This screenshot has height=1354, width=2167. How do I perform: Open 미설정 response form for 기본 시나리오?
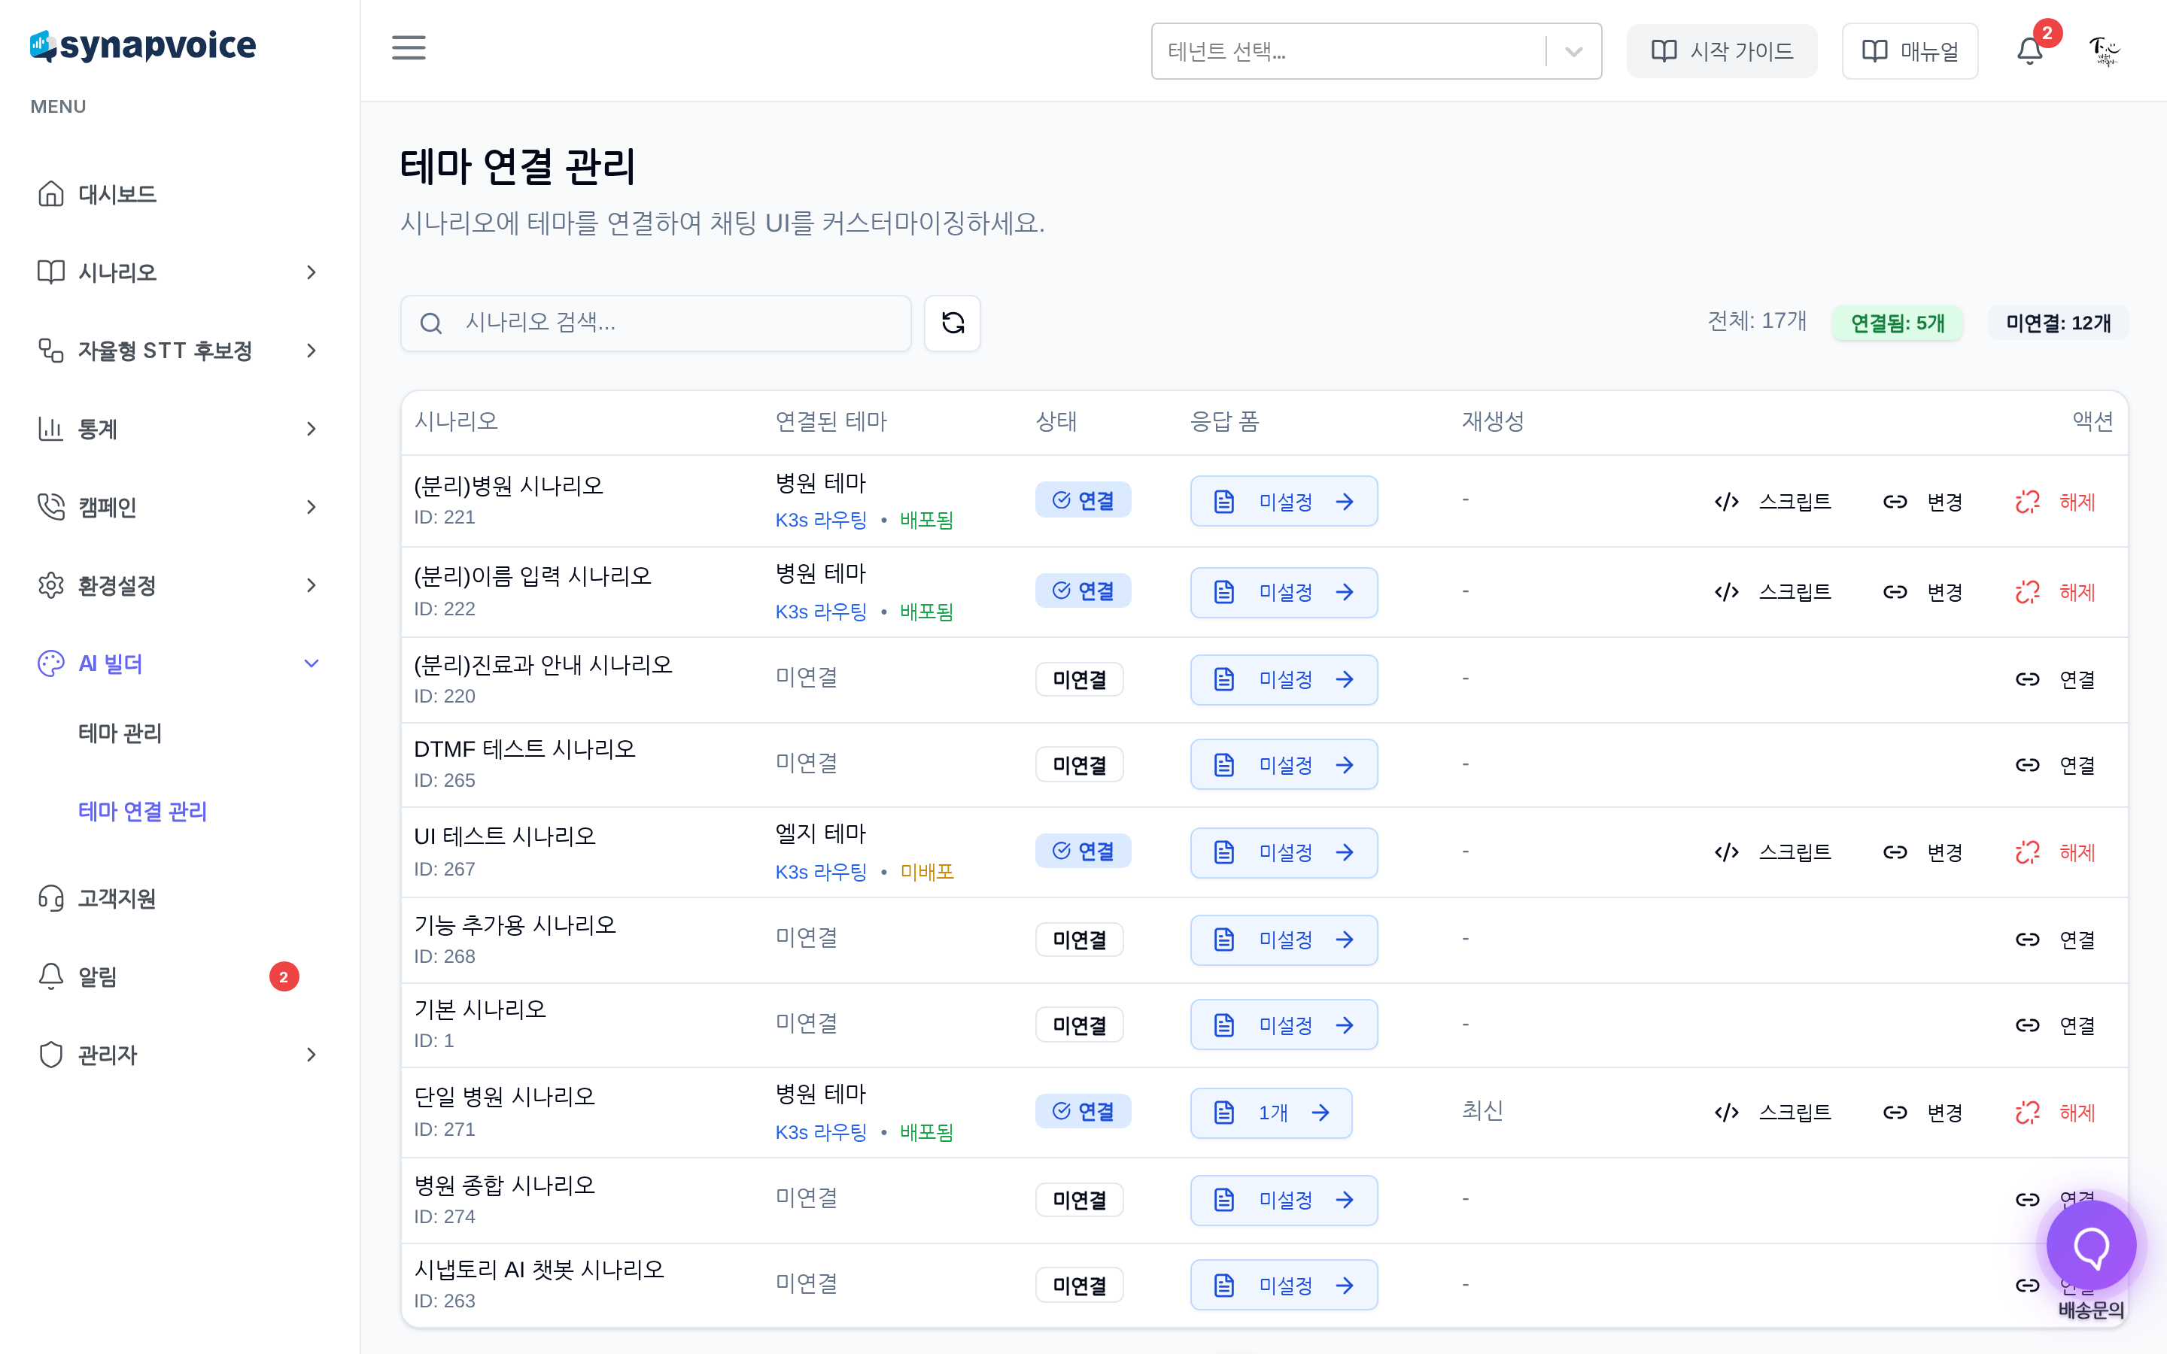1283,1025
